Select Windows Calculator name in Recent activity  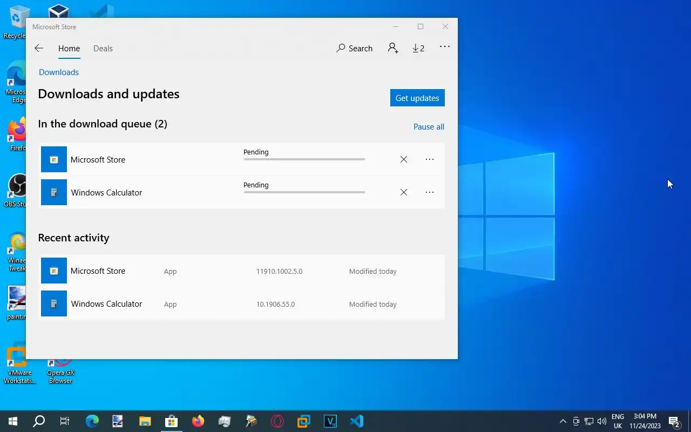106,304
